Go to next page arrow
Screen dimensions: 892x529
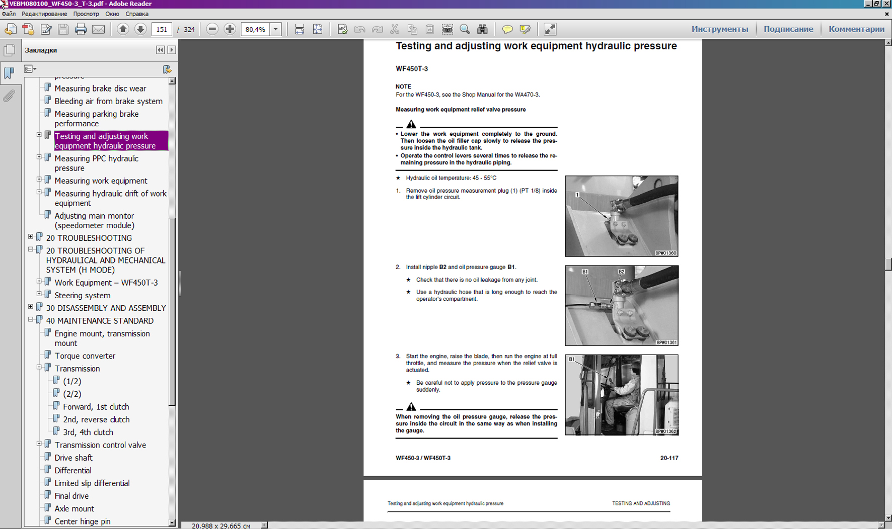(x=140, y=29)
